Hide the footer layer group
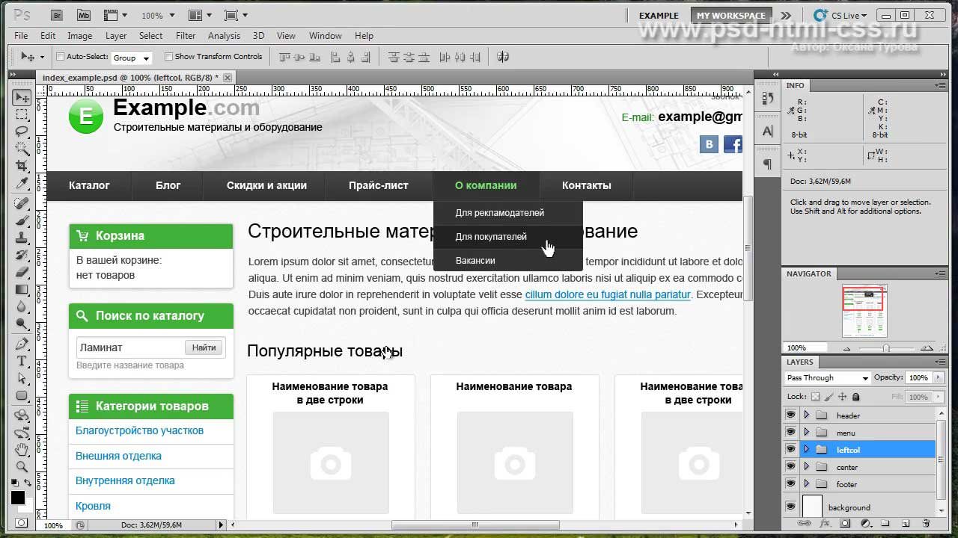The image size is (958, 538). pos(790,483)
